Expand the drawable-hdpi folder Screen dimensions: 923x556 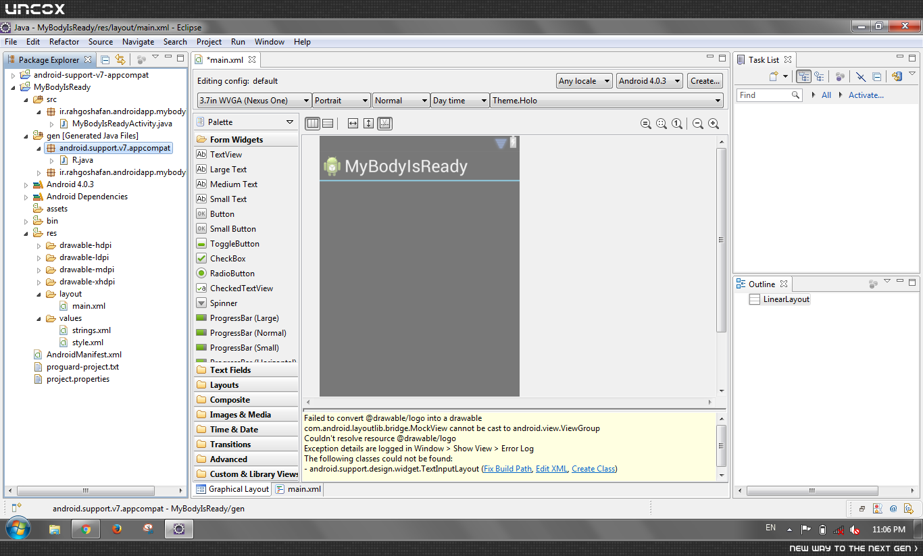point(39,245)
